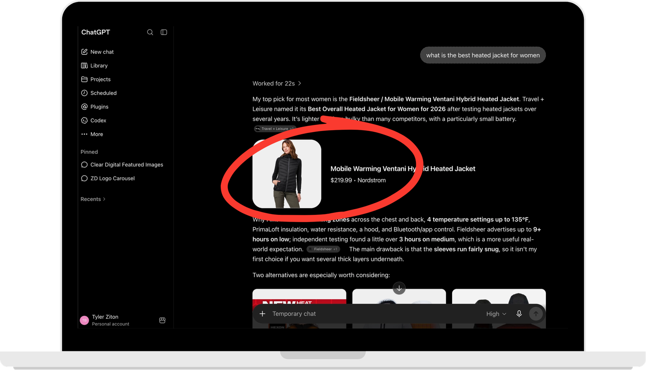
Task: Click the Projects folder icon
Action: 84,79
